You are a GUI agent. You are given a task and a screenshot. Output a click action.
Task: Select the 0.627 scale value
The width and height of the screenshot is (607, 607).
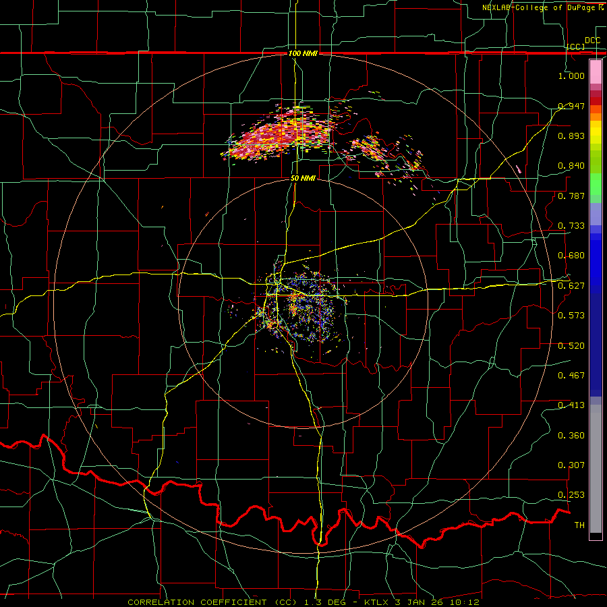pos(571,286)
